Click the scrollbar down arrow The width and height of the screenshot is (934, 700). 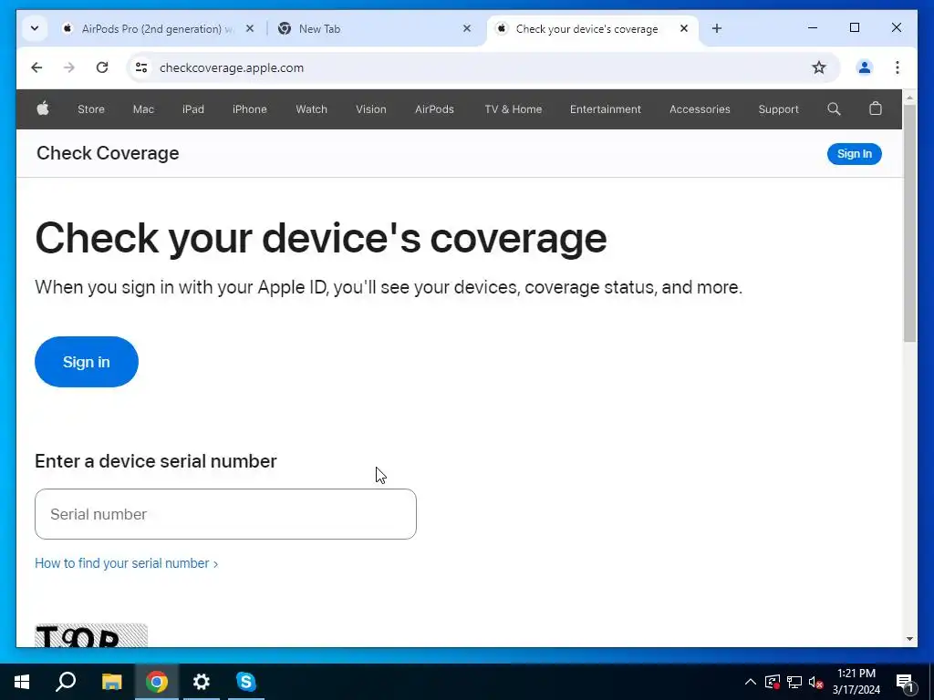pyautogui.click(x=909, y=639)
